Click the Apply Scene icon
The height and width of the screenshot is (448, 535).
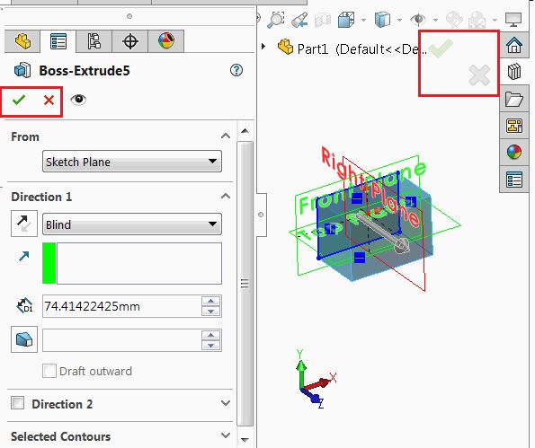click(x=477, y=20)
